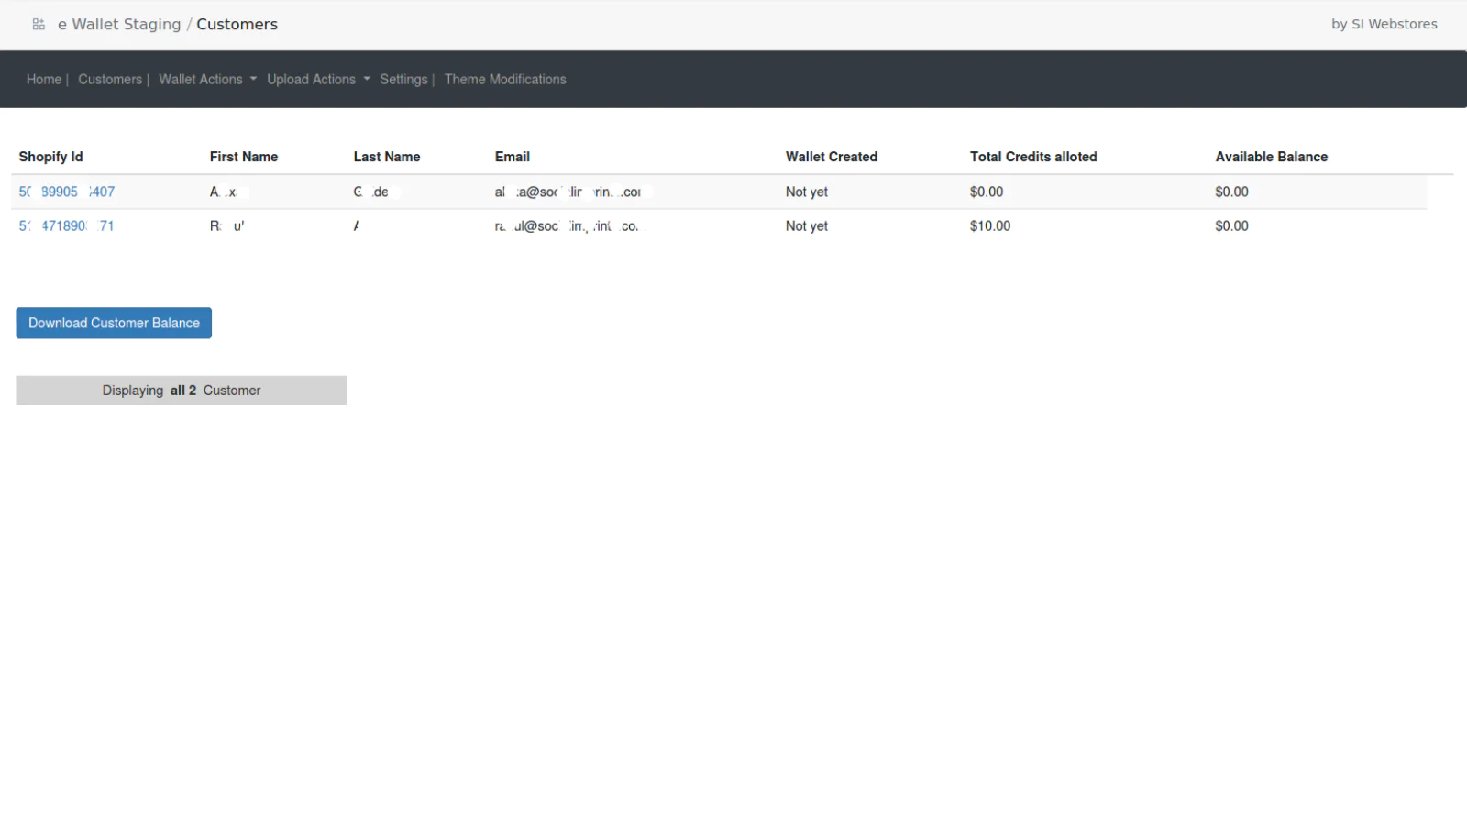Image resolution: width=1467 pixels, height=825 pixels.
Task: Click the app grid icon beside e Wallet Staging
Action: [x=39, y=25]
